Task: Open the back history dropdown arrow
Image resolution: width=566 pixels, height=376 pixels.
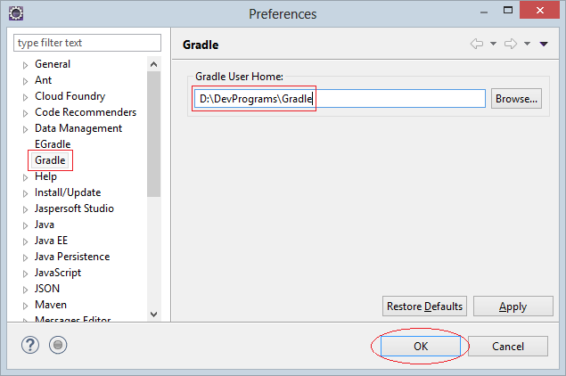Action: click(493, 44)
